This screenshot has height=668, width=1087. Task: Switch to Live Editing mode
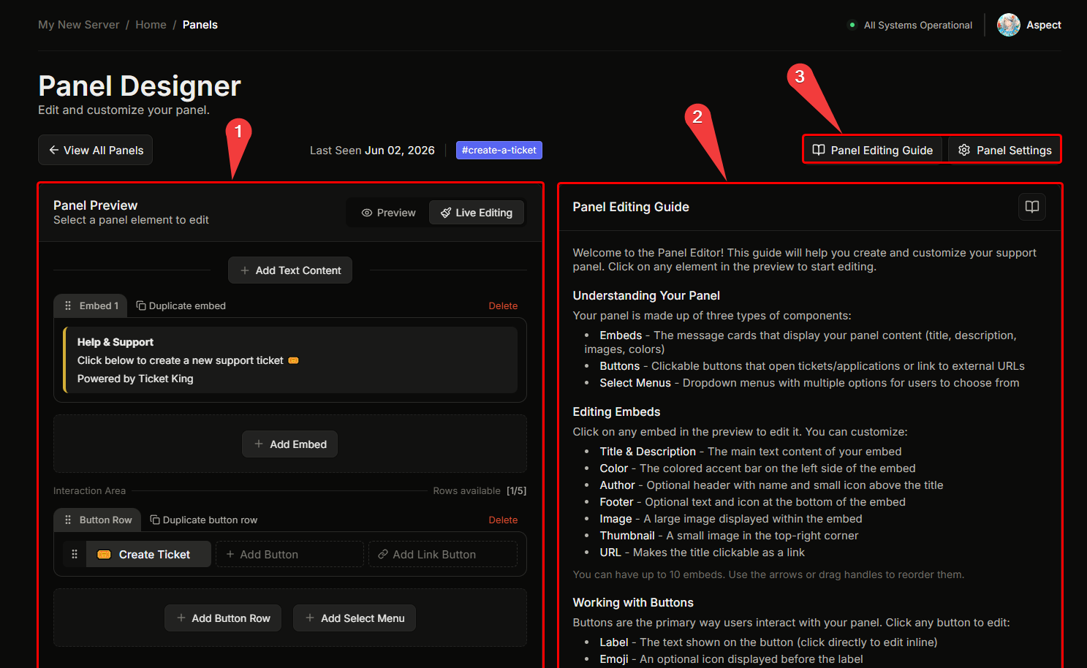click(x=477, y=213)
